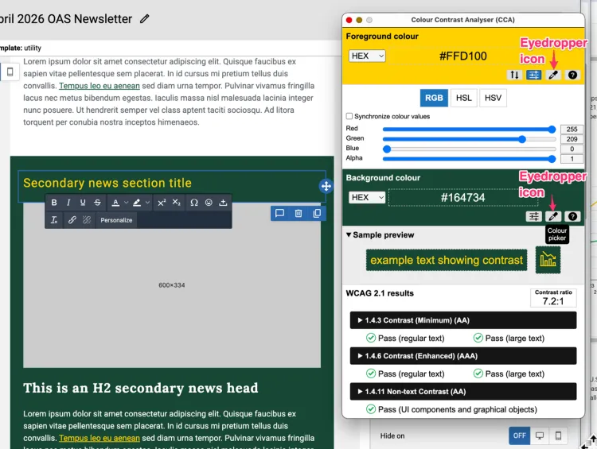This screenshot has width=597, height=449.
Task: Duplicate the block with copy icon
Action: tap(317, 213)
